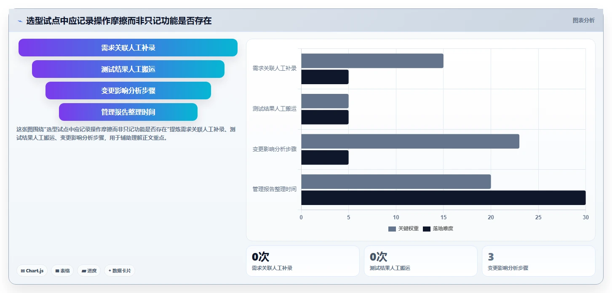Click the 管理报告整理时间 y-axis label
The height and width of the screenshot is (293, 612).
tap(275, 189)
